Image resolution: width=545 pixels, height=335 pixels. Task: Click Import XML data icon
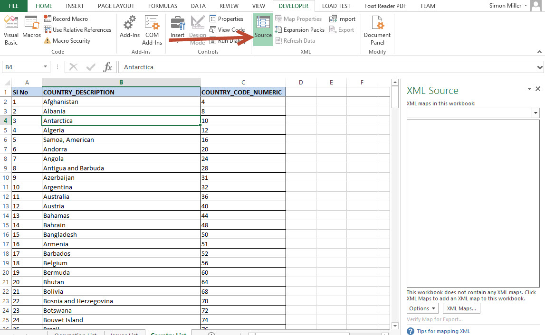pyautogui.click(x=342, y=19)
